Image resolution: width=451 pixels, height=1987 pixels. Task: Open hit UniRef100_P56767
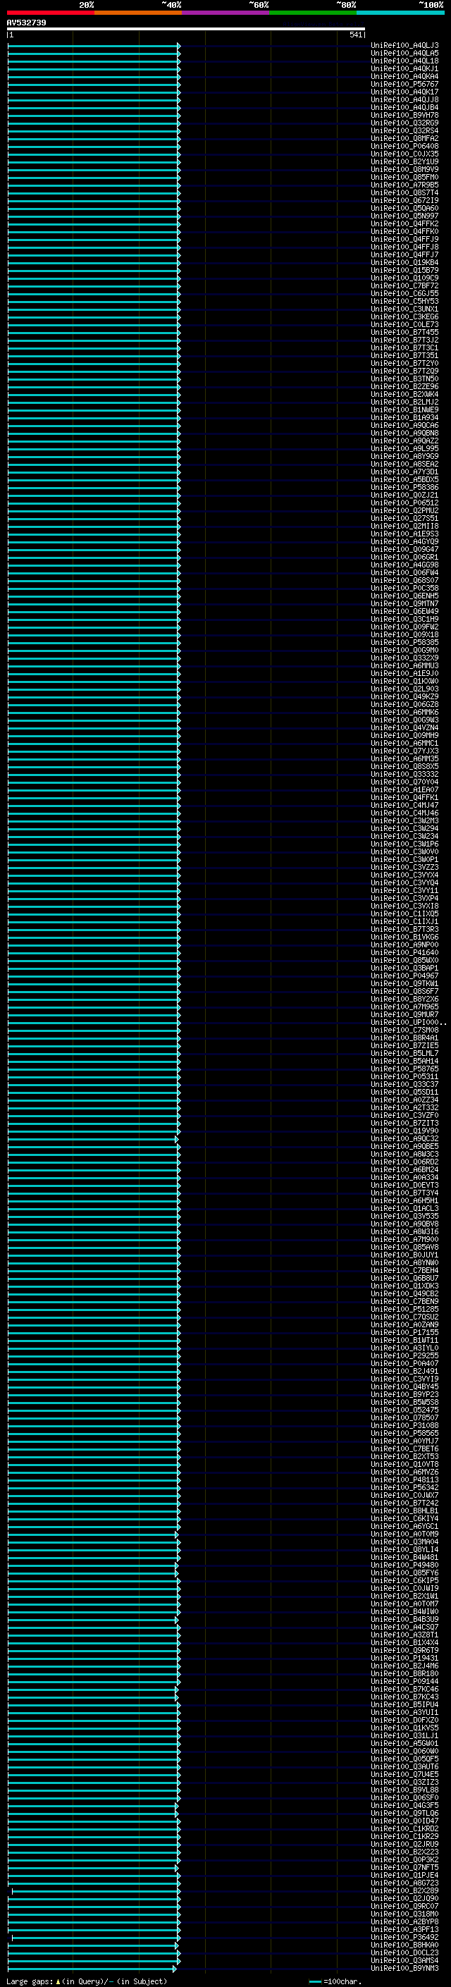click(x=404, y=84)
